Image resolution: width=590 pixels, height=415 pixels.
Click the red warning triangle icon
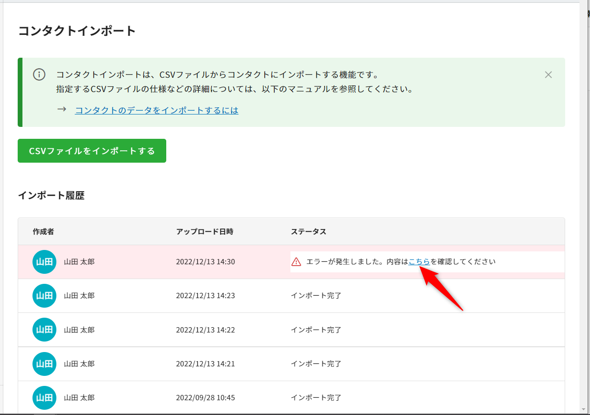click(296, 262)
